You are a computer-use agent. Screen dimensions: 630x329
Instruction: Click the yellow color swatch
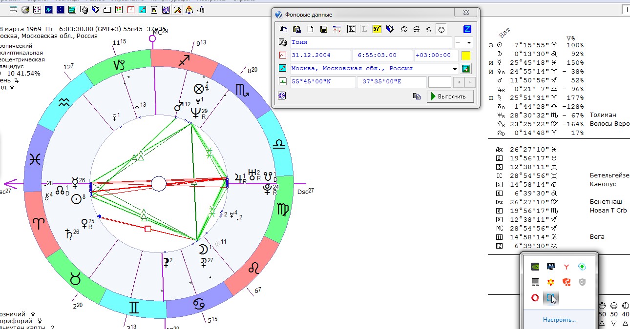click(x=466, y=56)
